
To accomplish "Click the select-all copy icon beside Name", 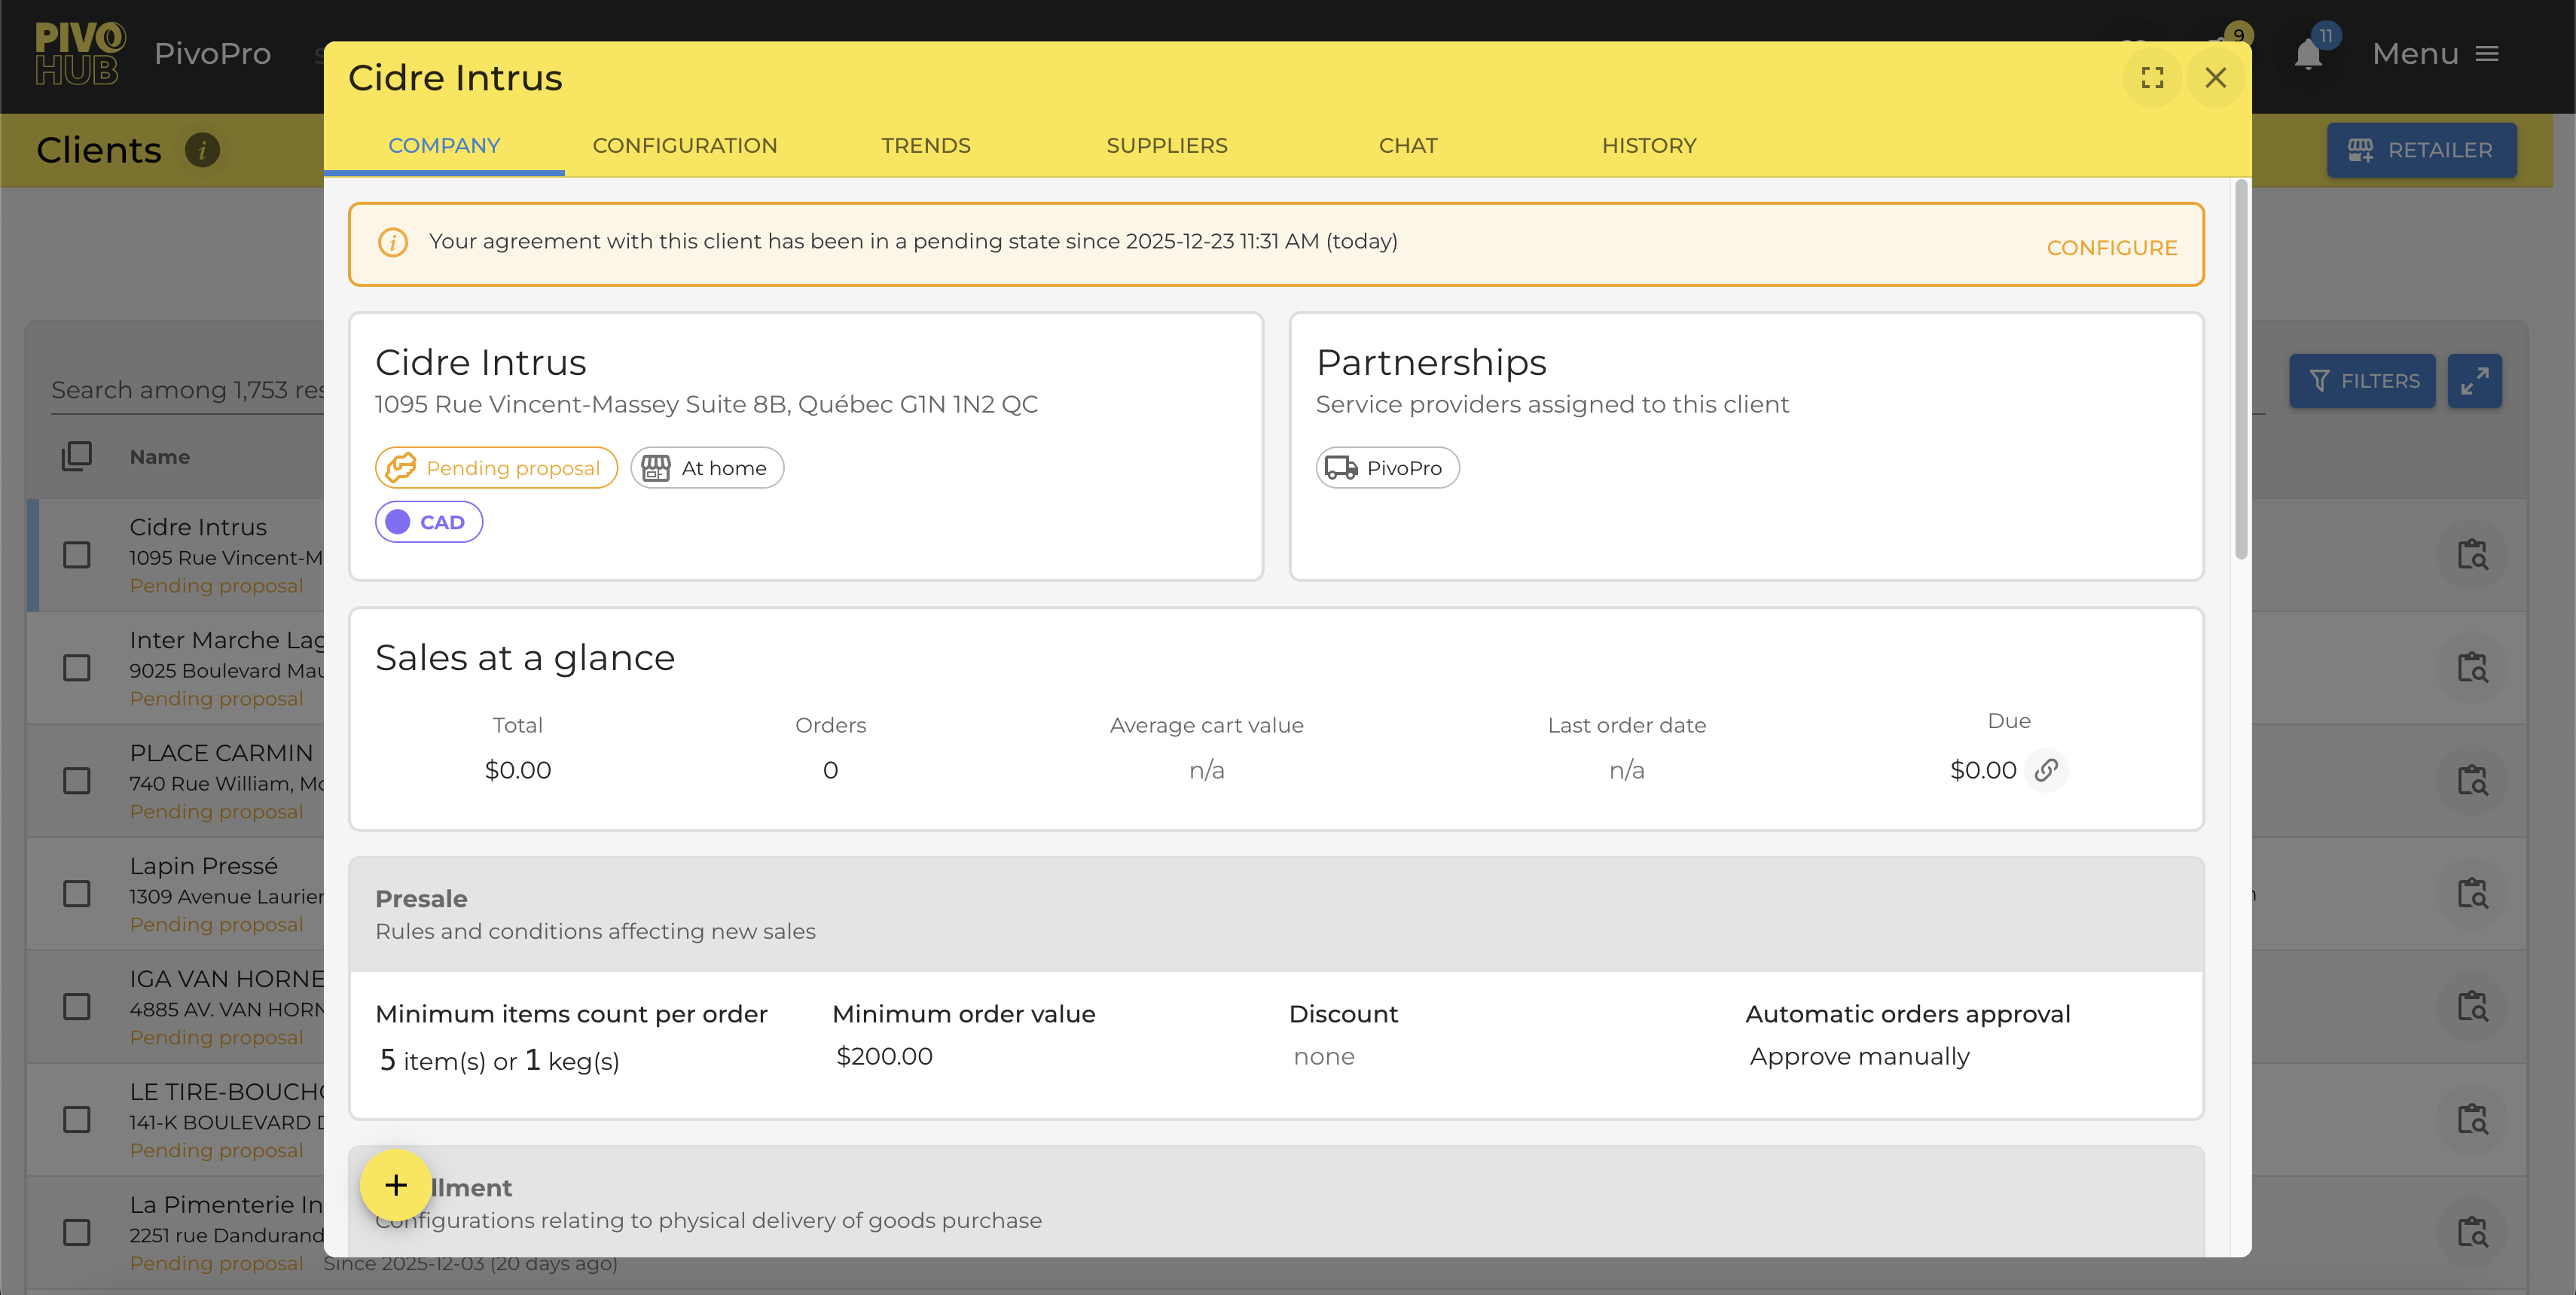I will pyautogui.click(x=77, y=457).
